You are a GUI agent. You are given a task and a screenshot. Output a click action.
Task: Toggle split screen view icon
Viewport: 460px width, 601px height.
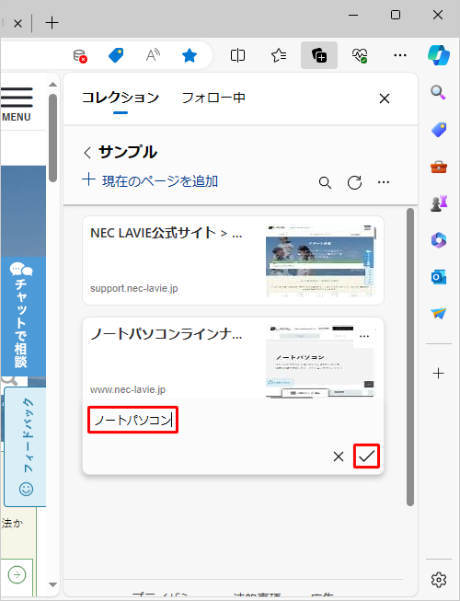coord(237,55)
